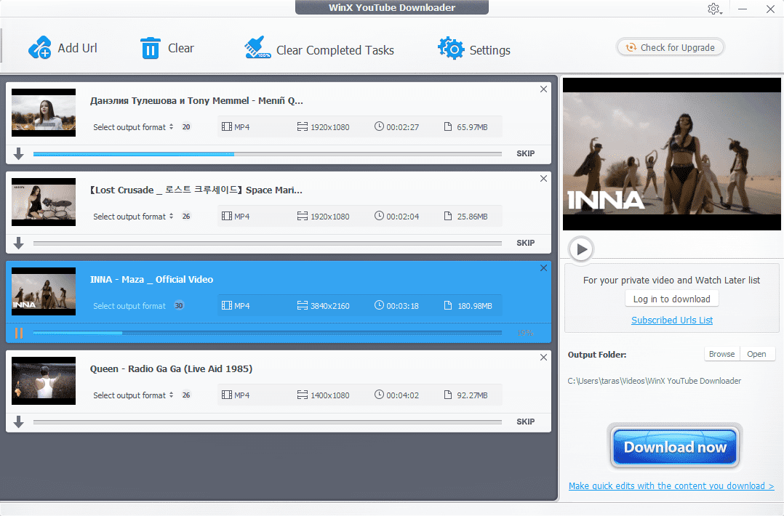
Task: Click format count badge 26 on Queen task
Action: [x=186, y=395]
